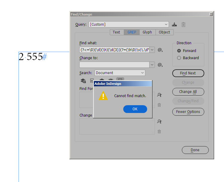
Task: Switch to the Object tab
Action: 164,32
